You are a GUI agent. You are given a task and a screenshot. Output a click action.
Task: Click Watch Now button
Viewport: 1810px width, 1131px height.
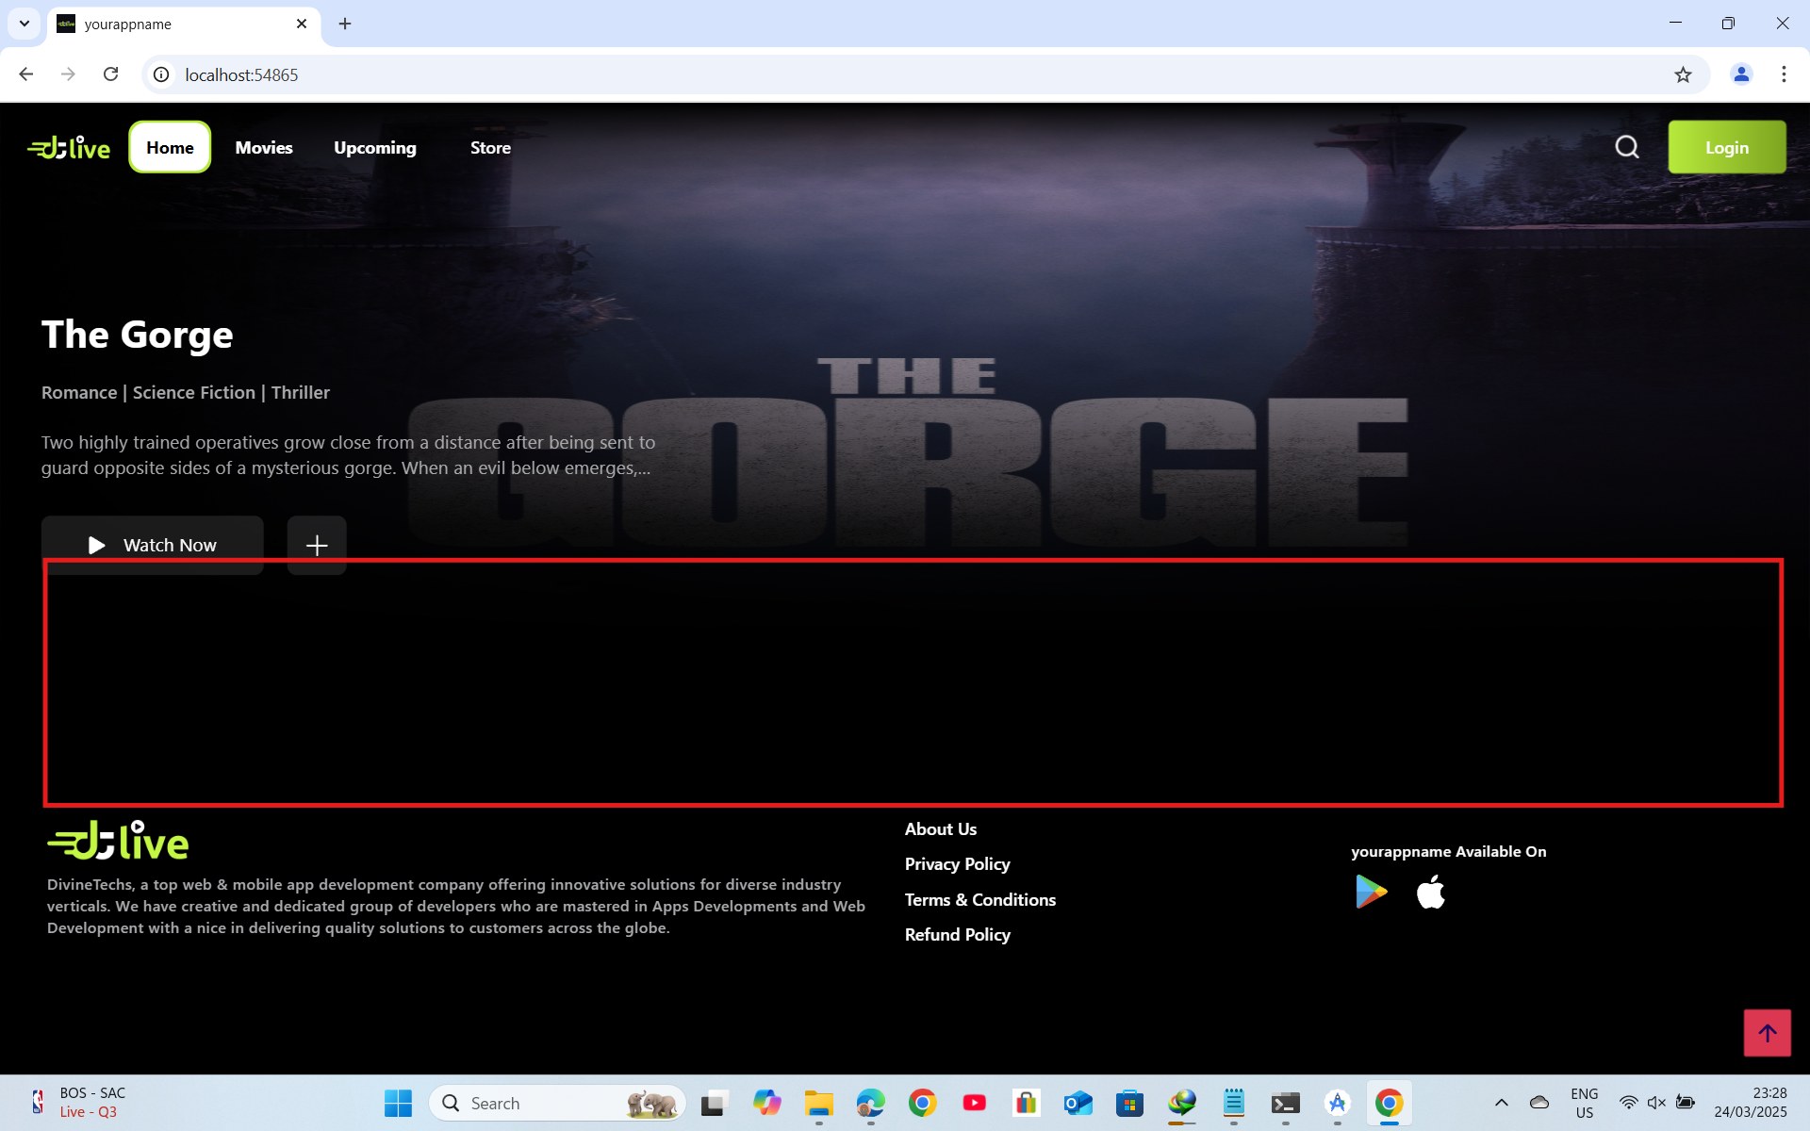(x=153, y=545)
